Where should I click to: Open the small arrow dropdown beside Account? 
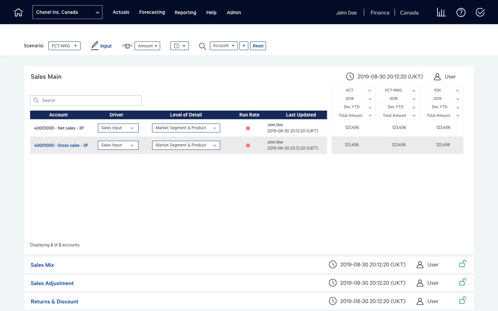pyautogui.click(x=244, y=46)
